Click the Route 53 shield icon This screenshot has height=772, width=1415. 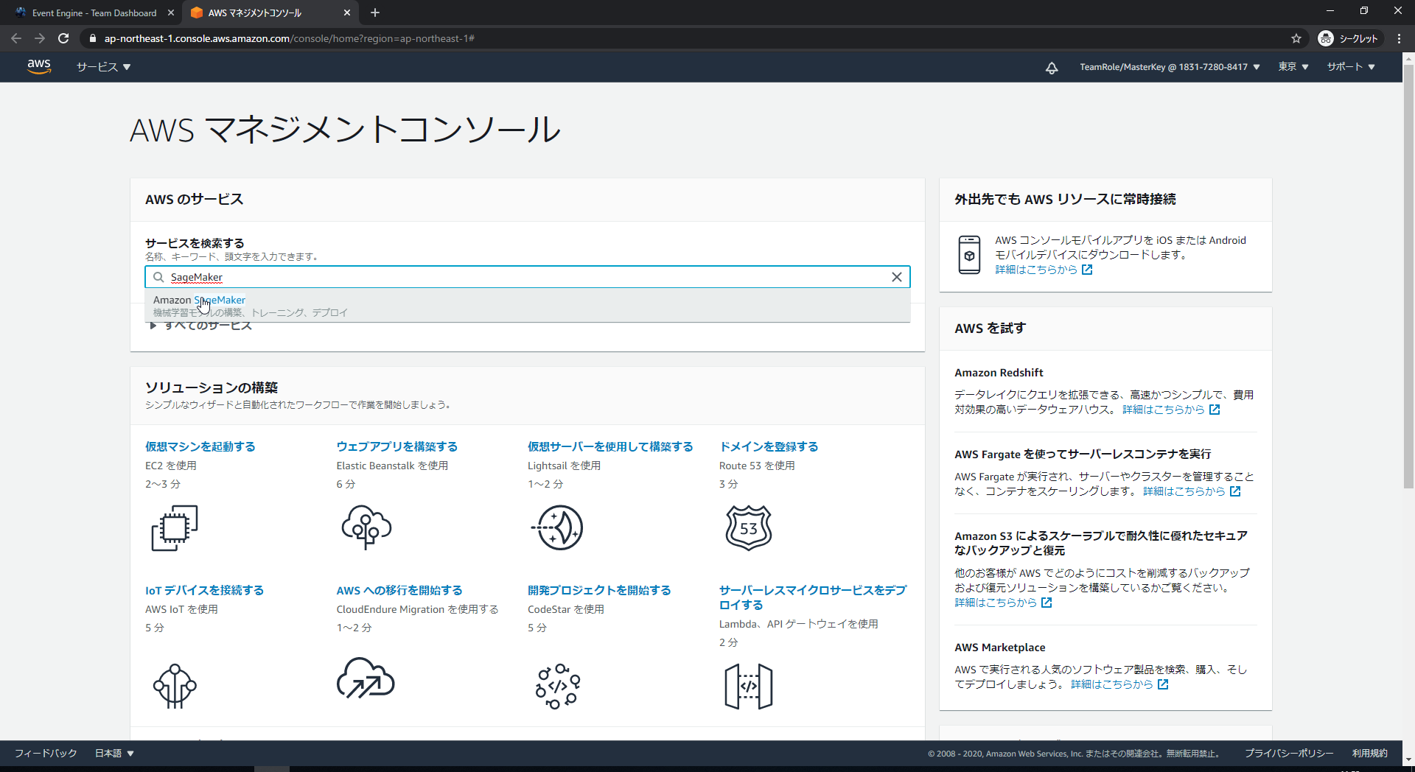point(749,527)
